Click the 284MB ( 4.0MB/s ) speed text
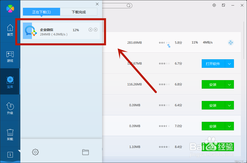The height and width of the screenshot is (163, 247). 54,34
